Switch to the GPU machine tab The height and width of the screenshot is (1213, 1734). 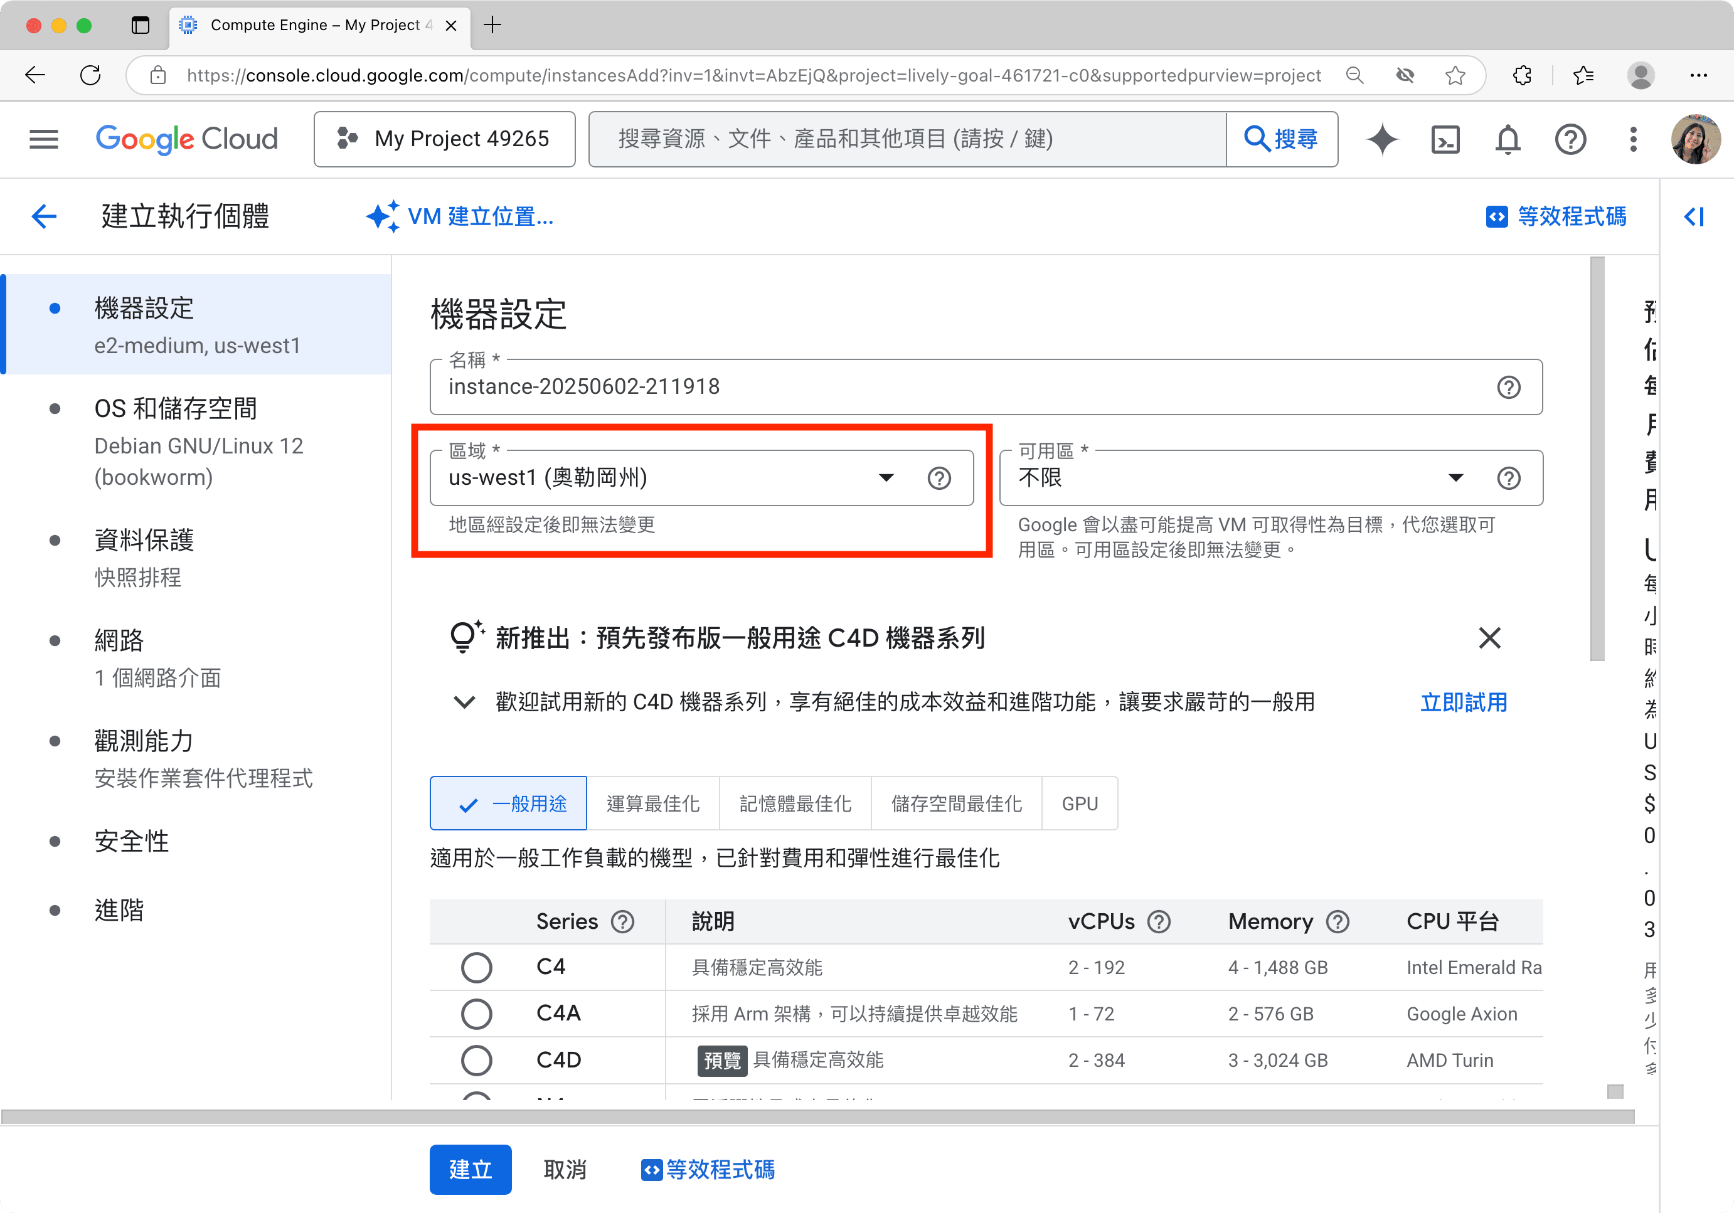[x=1079, y=804]
